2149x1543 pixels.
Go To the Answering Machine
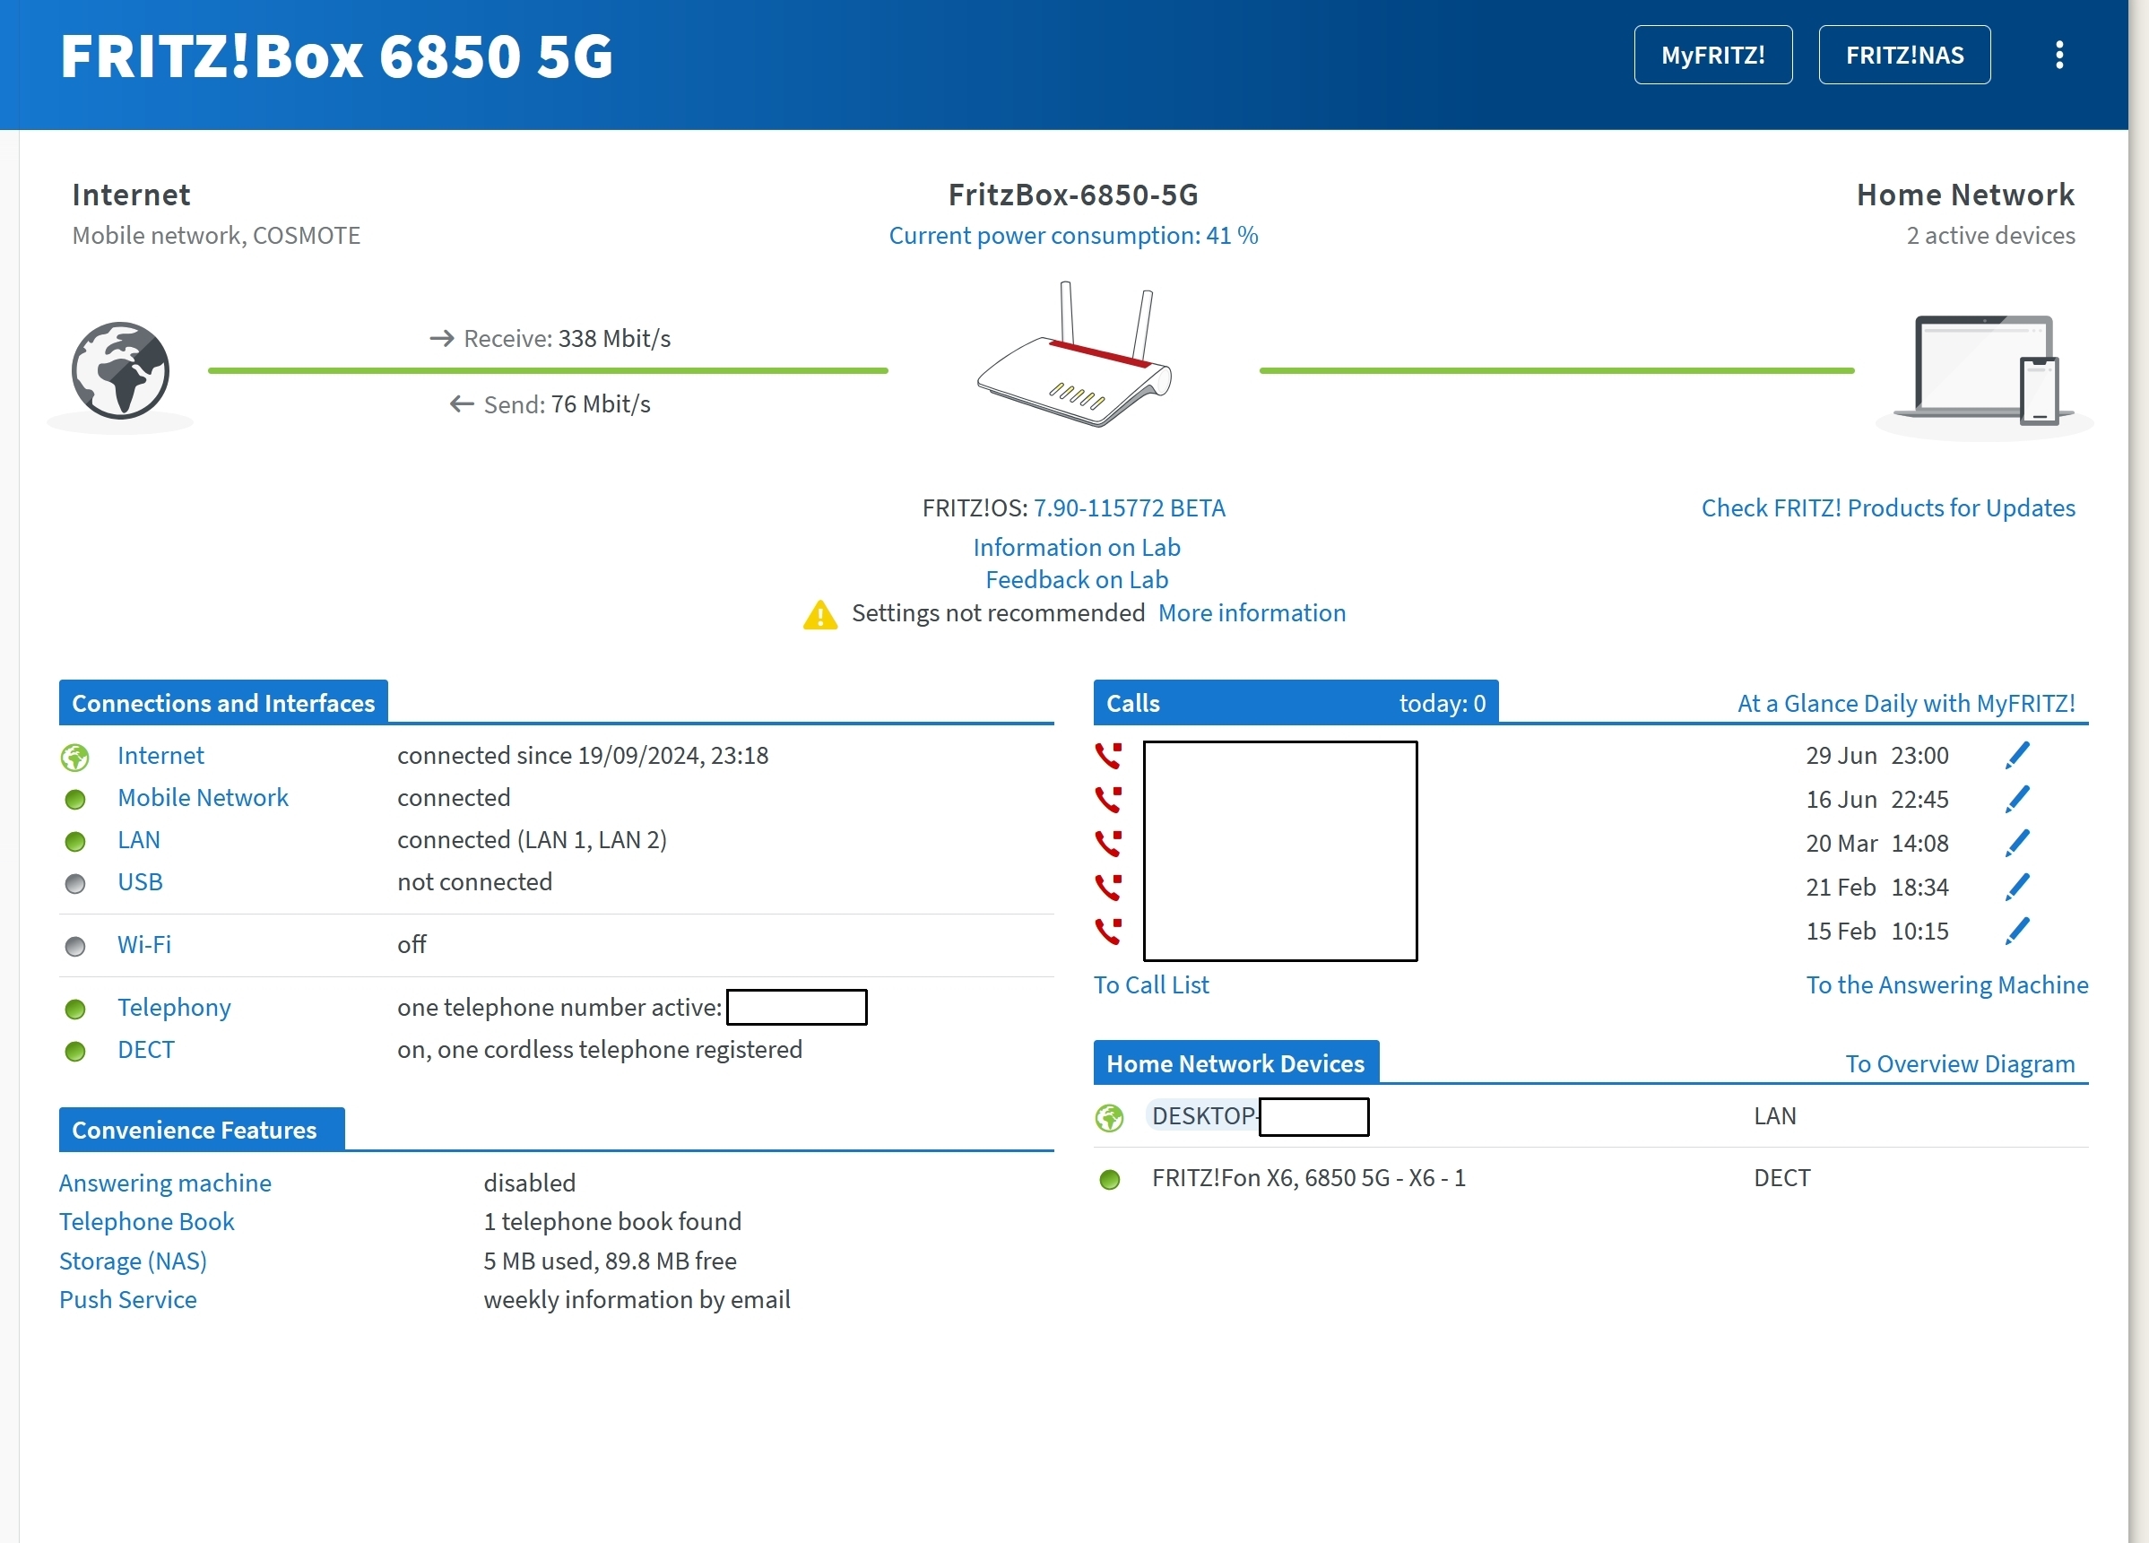point(1946,985)
